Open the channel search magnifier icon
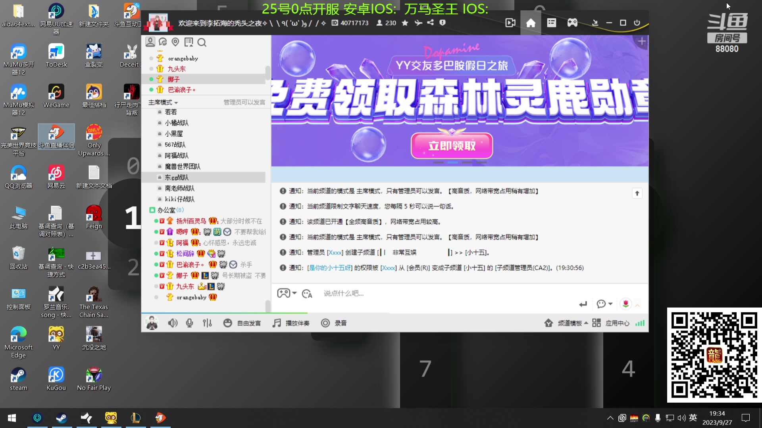Viewport: 762px width, 428px height. pyautogui.click(x=202, y=42)
